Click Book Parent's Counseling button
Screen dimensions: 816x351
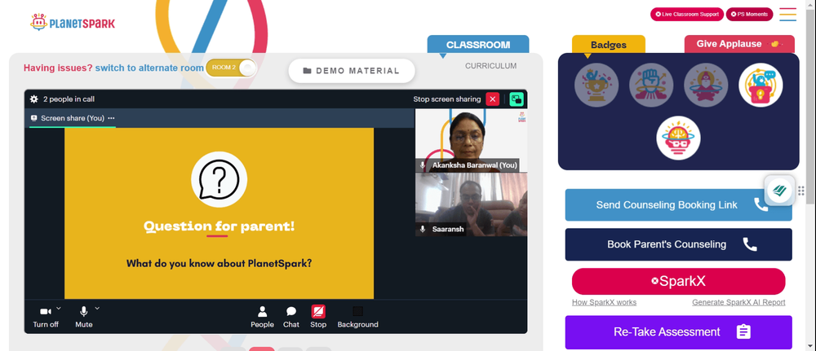point(679,244)
